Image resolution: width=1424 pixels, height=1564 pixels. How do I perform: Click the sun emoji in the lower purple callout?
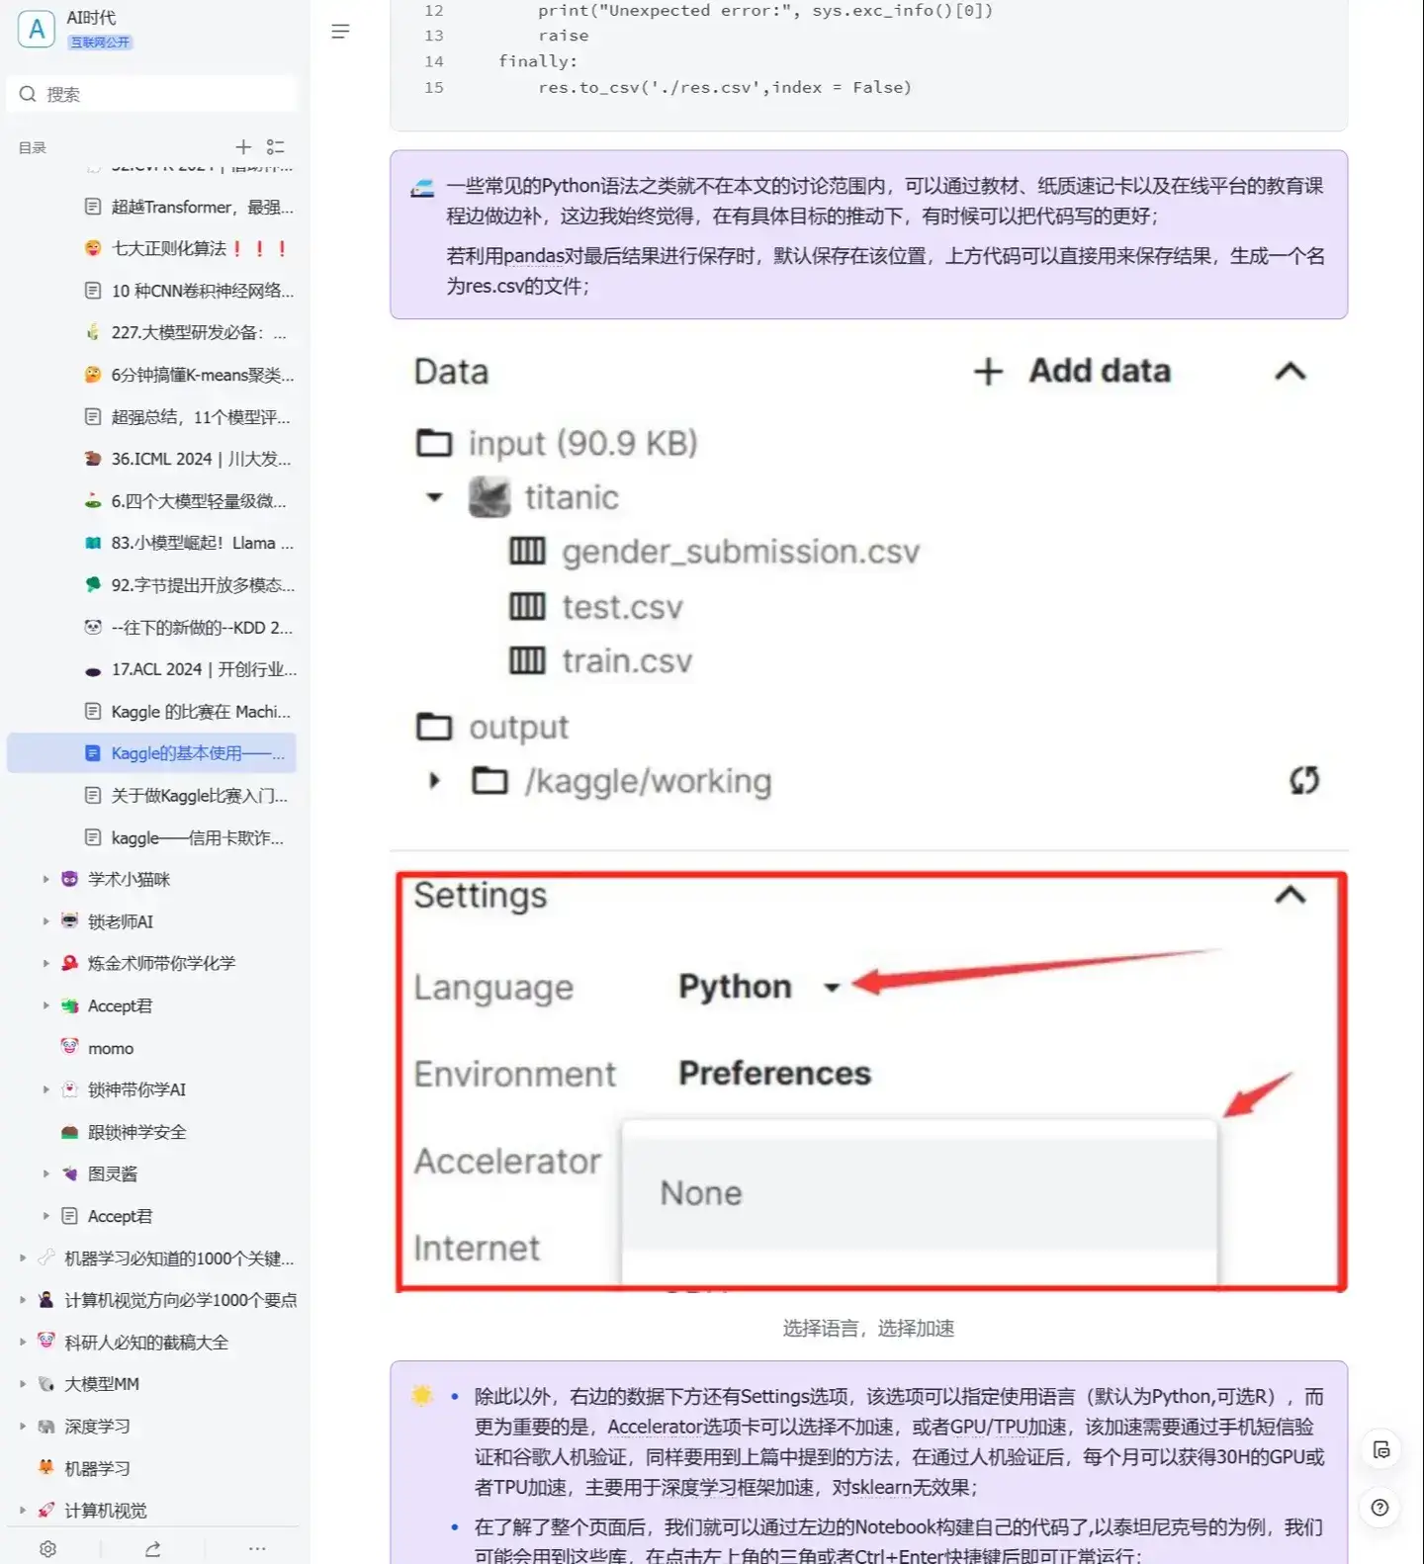(x=422, y=1396)
